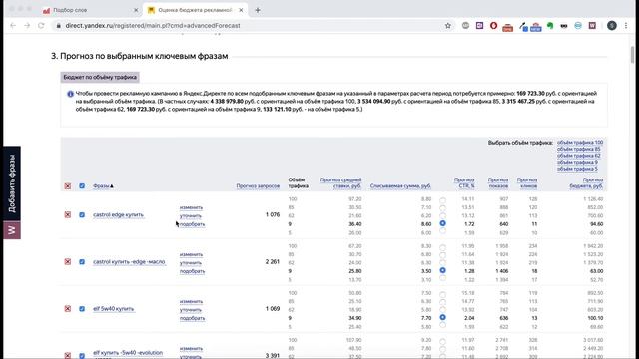Open the elf 5w40 купить phrase link
639x359 pixels.
[x=113, y=309]
